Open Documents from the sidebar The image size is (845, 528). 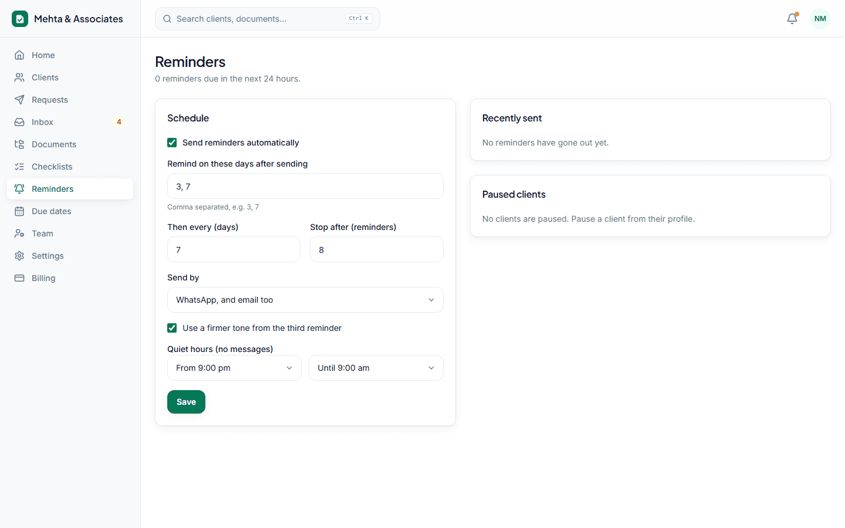click(70, 144)
